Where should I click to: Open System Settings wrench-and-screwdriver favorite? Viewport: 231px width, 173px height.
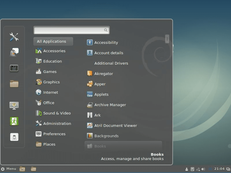14,37
